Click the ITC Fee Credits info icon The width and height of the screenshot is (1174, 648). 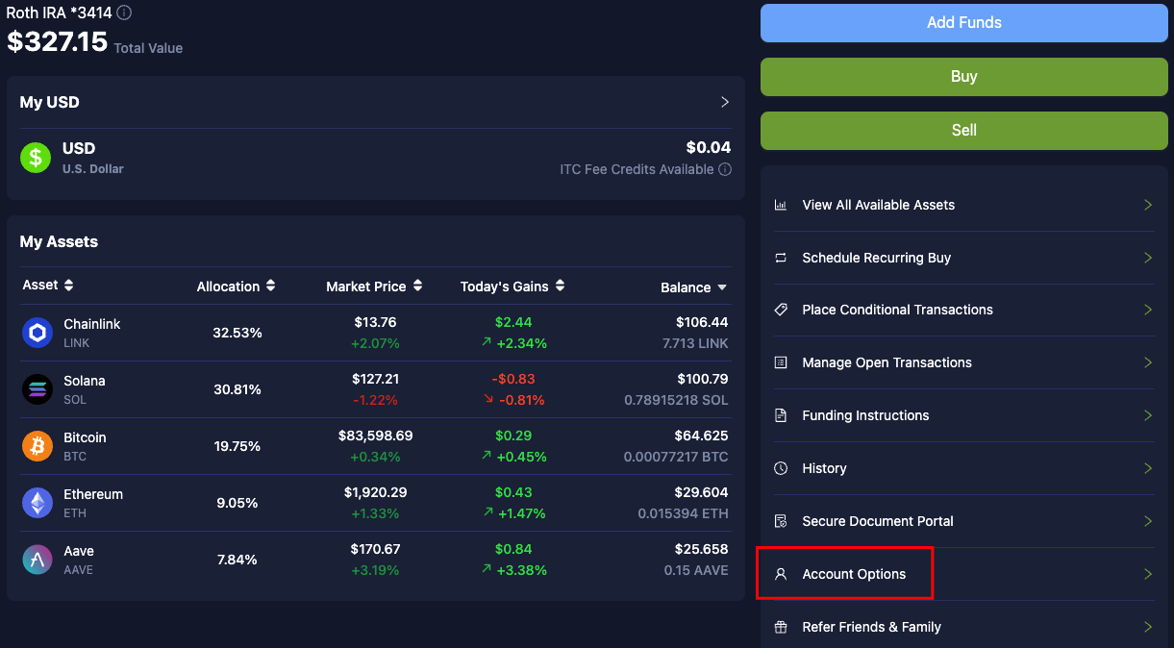pos(725,169)
